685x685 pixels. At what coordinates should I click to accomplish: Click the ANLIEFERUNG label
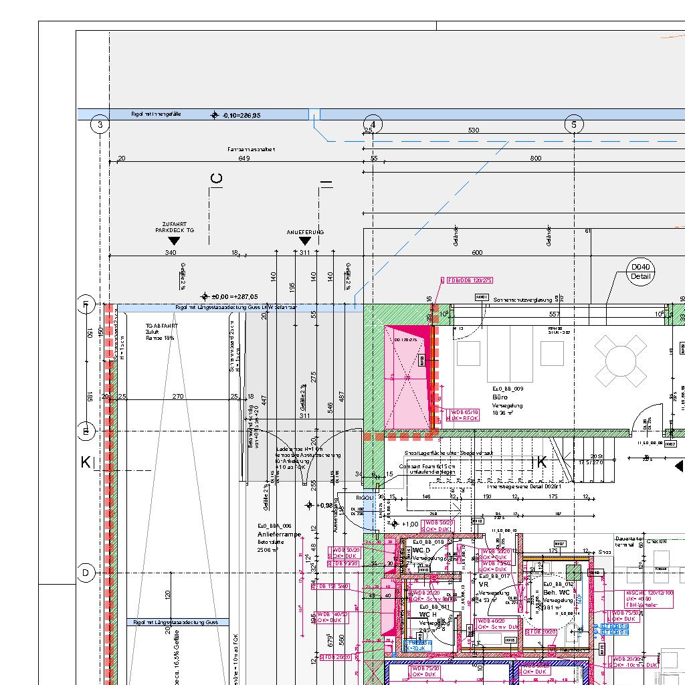(x=305, y=232)
